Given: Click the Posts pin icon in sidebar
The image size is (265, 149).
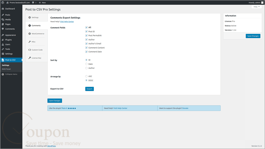Looking at the screenshot, I should (3, 15).
